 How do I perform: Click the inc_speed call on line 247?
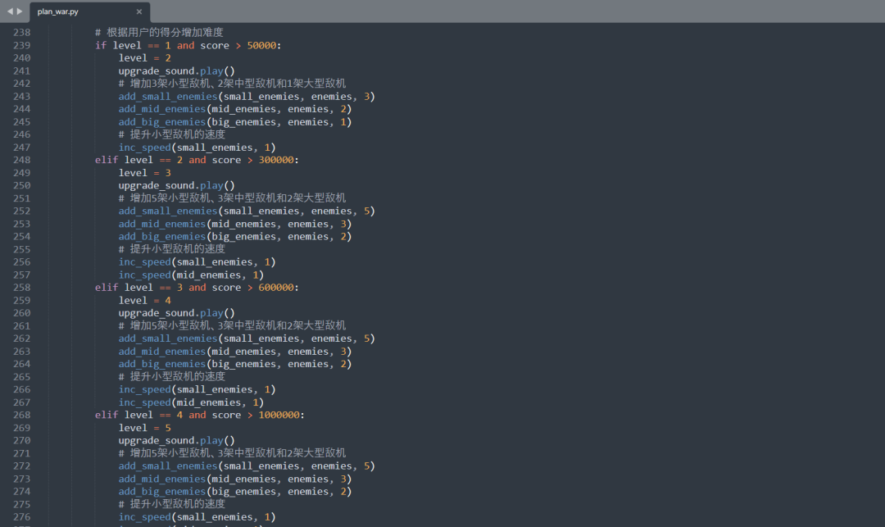point(145,147)
